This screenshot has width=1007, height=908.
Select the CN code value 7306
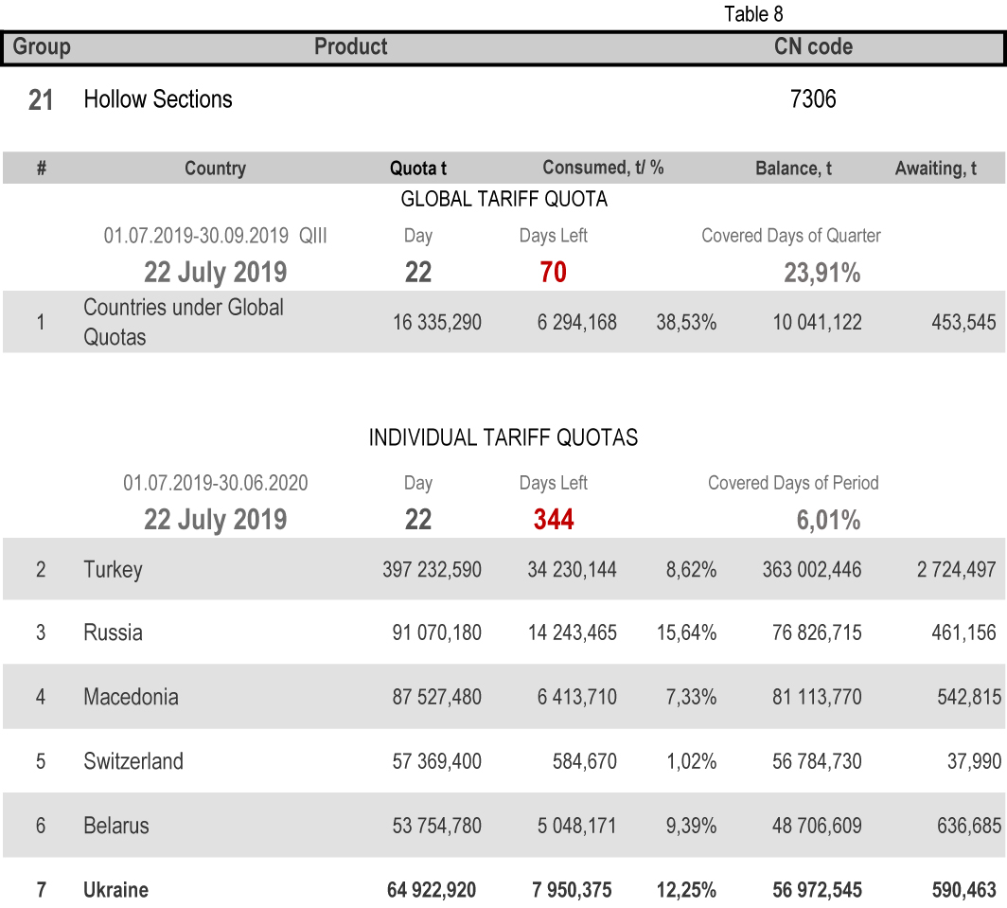point(813,99)
